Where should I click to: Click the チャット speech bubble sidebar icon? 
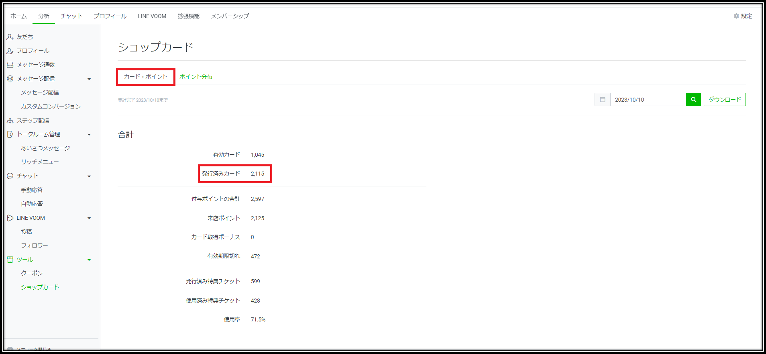click(10, 176)
